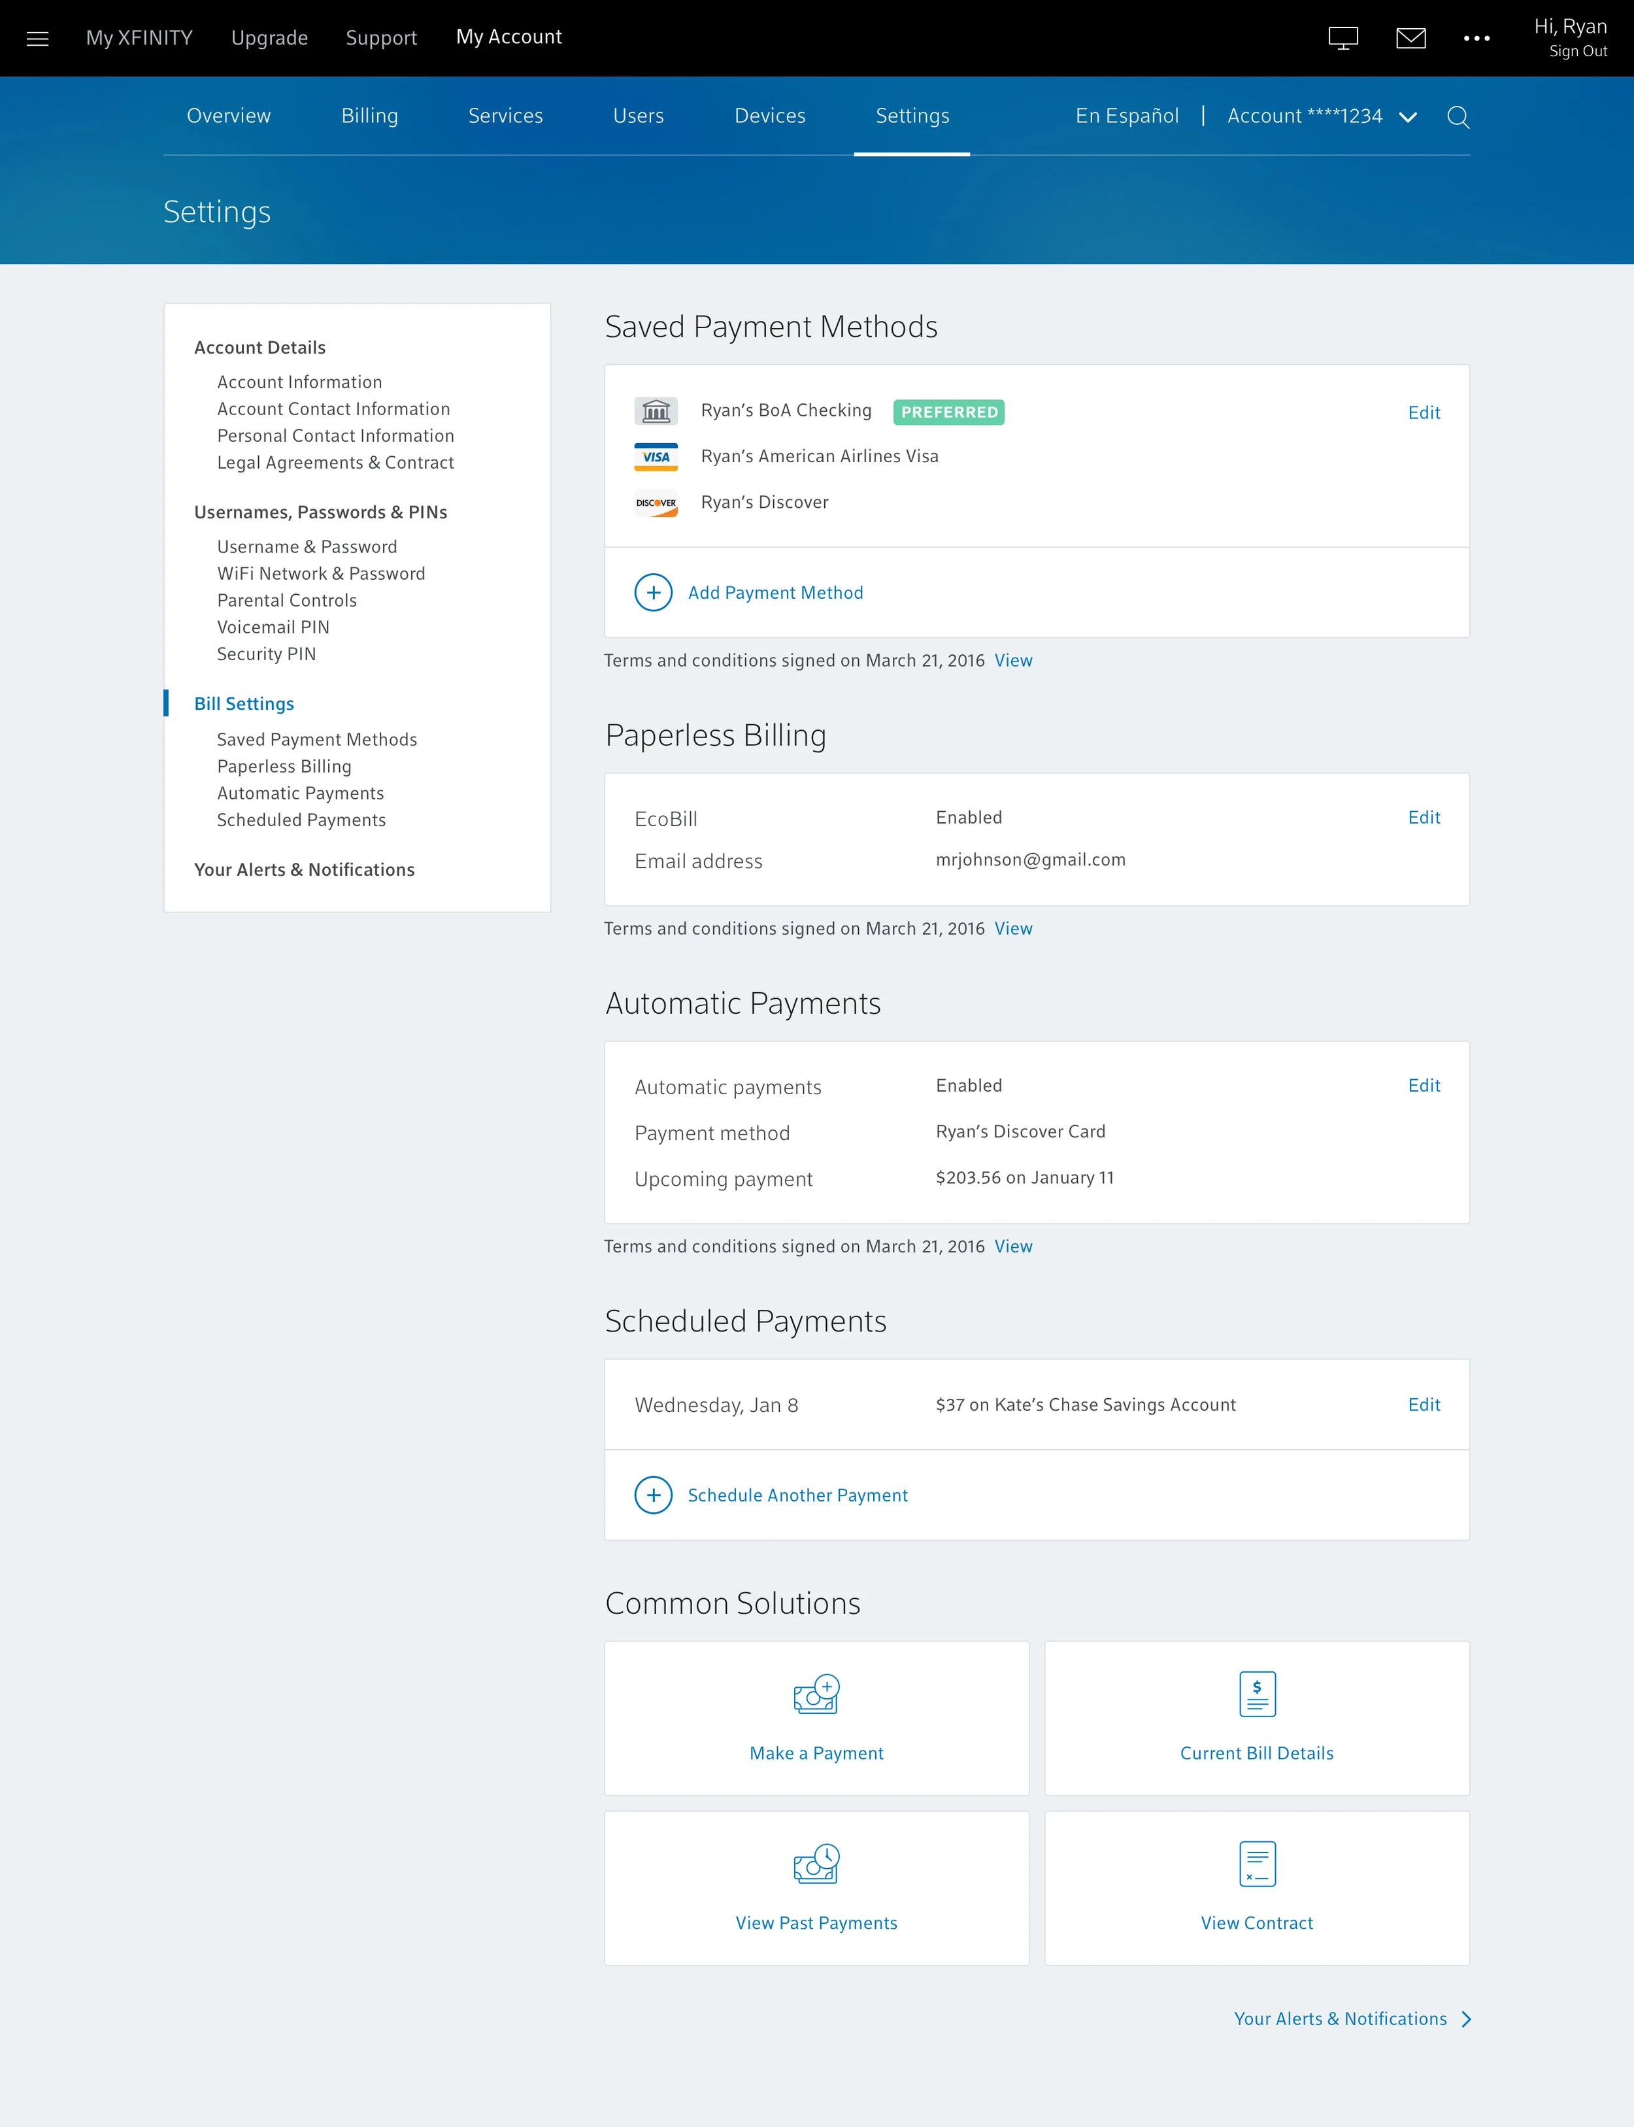Open the mail envelope icon
Screen dimensions: 1634x2127
[1410, 39]
